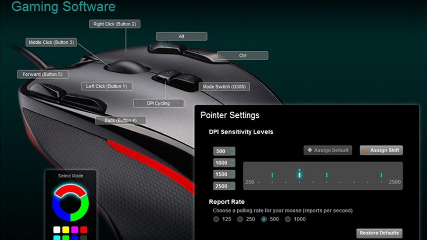Adjust the 500 DPI level stepper arrows
427x240 pixels.
(232, 151)
